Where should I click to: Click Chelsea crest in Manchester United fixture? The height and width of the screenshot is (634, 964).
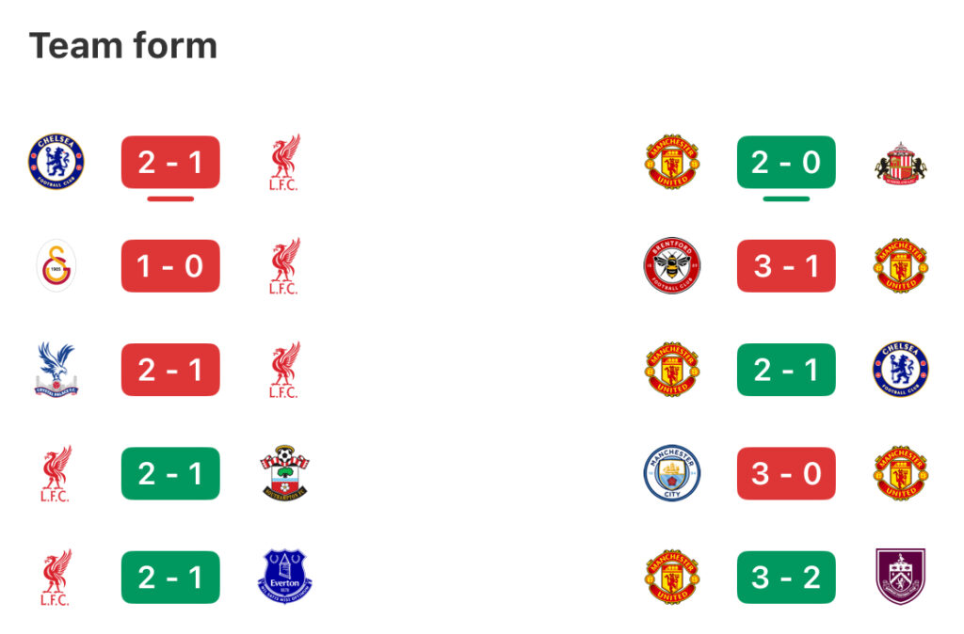900,370
